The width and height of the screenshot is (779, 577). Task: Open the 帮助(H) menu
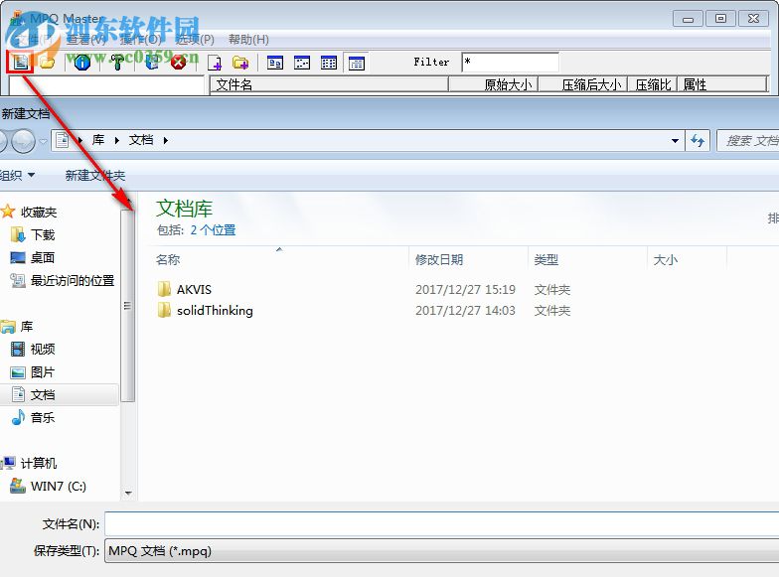248,40
